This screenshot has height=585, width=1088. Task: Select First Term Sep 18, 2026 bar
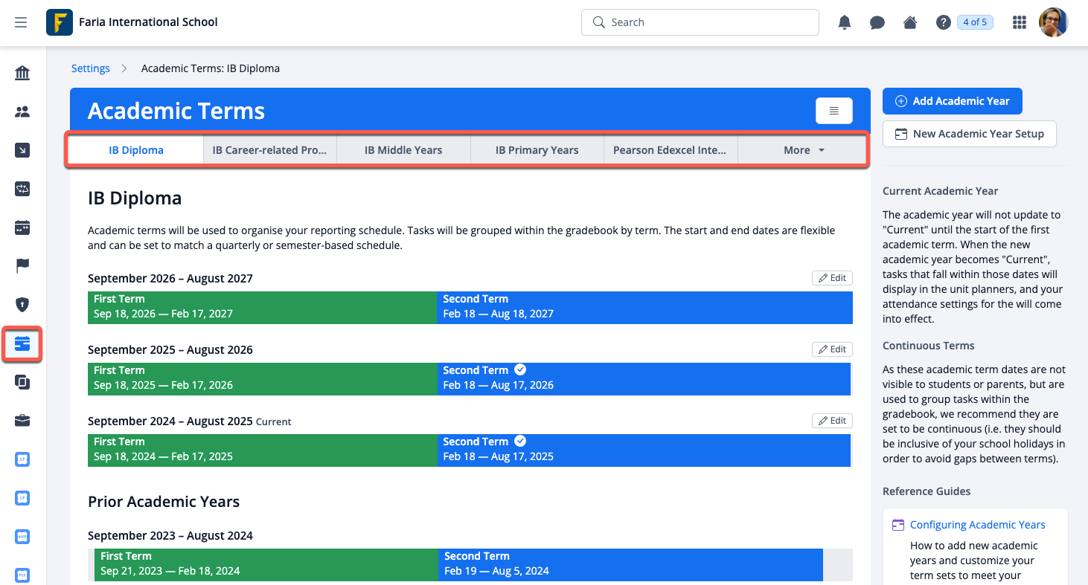[262, 306]
